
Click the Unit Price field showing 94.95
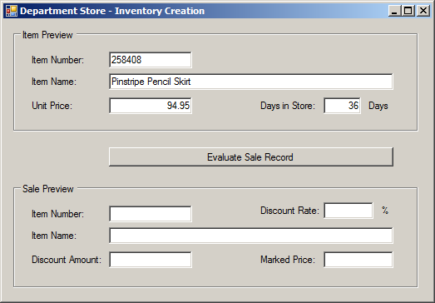(x=151, y=106)
